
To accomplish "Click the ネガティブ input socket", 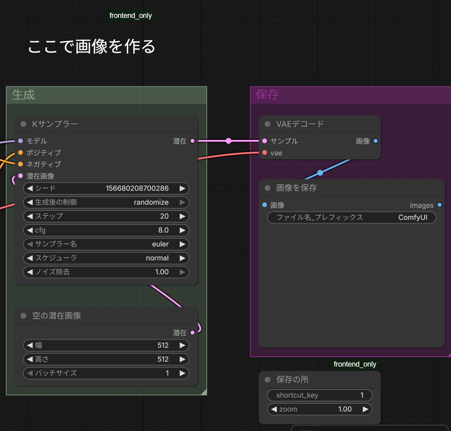I will [20, 164].
